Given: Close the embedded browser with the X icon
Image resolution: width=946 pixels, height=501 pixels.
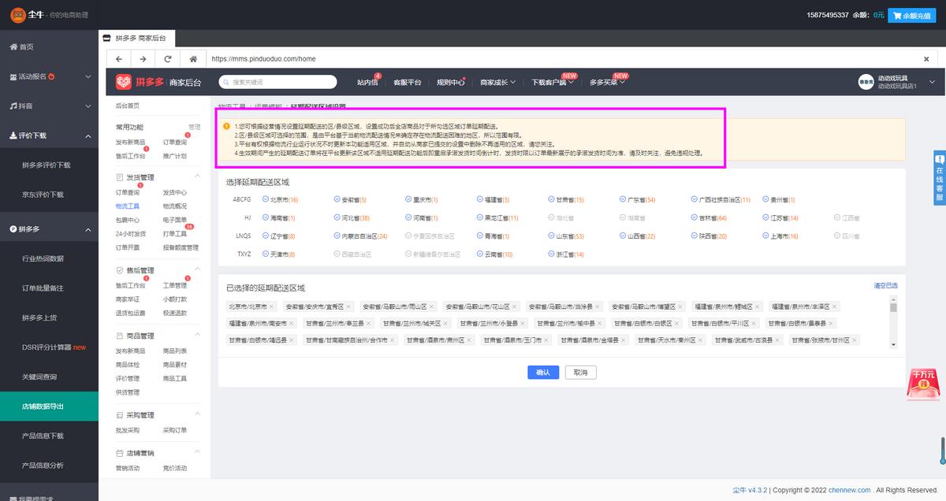Looking at the screenshot, I should pyautogui.click(x=926, y=59).
